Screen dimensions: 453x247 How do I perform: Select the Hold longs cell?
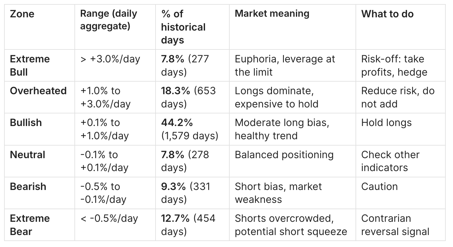(x=386, y=122)
